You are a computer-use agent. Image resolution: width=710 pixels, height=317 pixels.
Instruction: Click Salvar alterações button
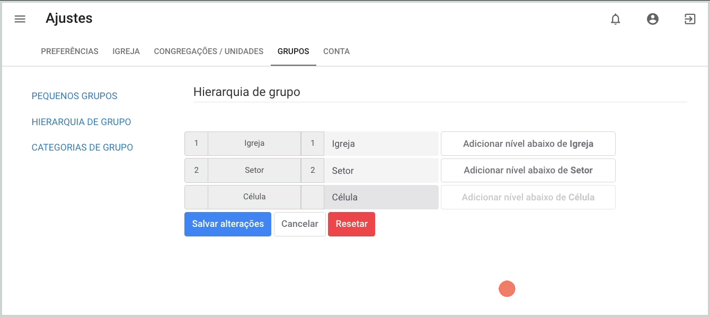click(228, 224)
